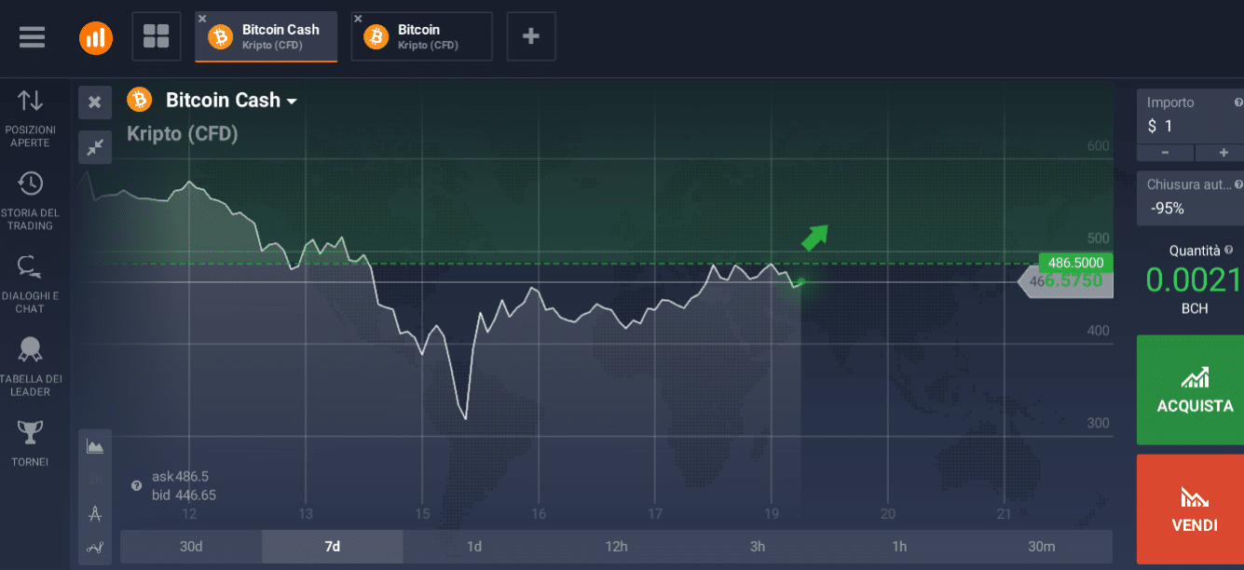Open Tornei tournaments trophy
1244x570 pixels.
tap(31, 443)
